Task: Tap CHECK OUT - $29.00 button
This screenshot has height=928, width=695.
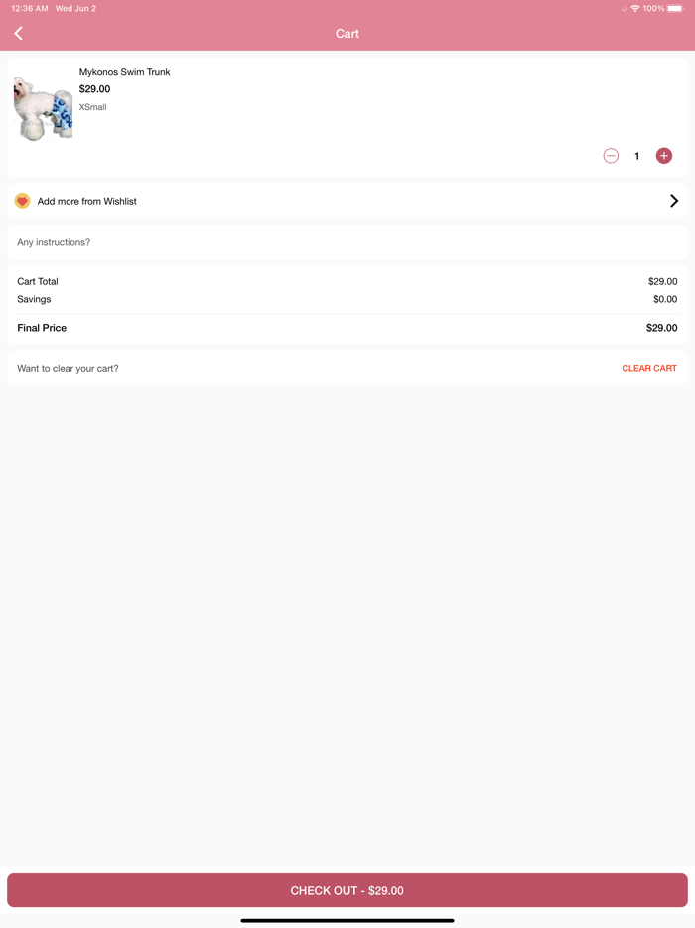Action: pyautogui.click(x=347, y=890)
